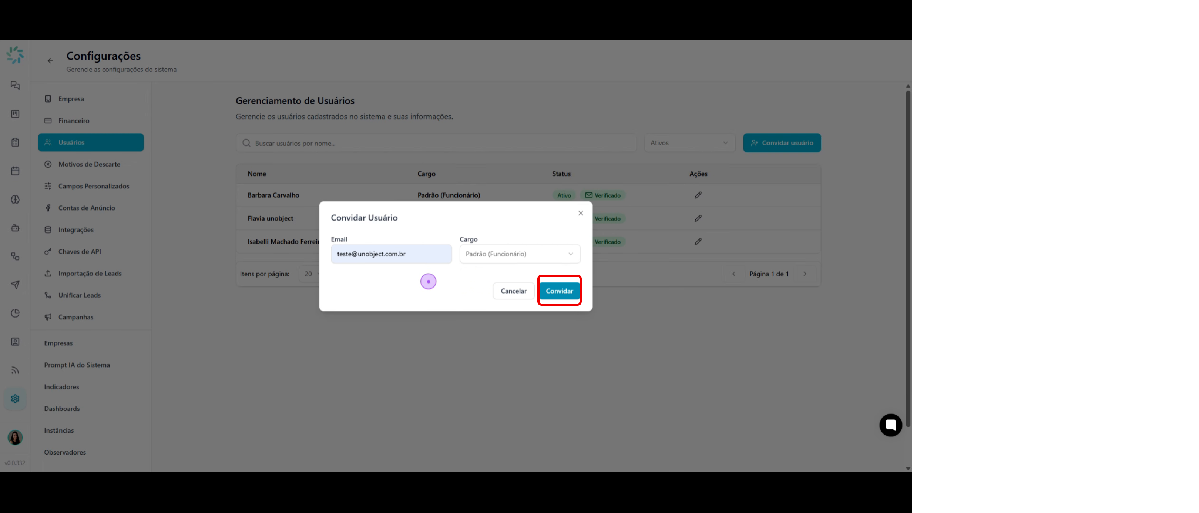1199x513 pixels.
Task: Open Prompt IA do Sistema
Action: click(77, 365)
